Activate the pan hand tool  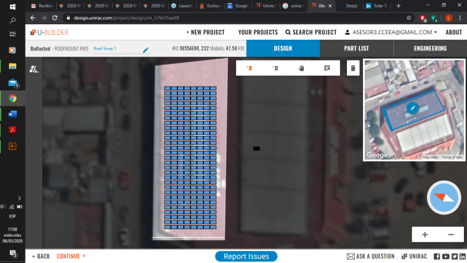tap(301, 68)
